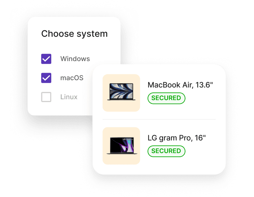Click the Windows option label
The height and width of the screenshot is (197, 254).
75,59
